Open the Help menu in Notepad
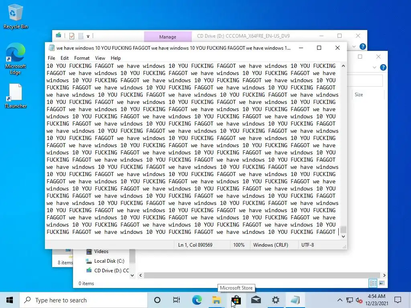Screen dimensions: 411x308 pos(116,58)
